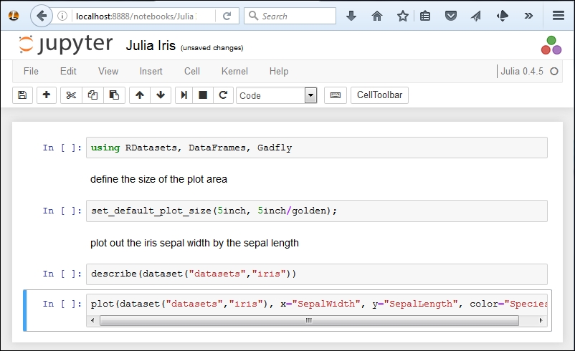Open the command palette keyboard icon
The width and height of the screenshot is (575, 351).
(335, 95)
